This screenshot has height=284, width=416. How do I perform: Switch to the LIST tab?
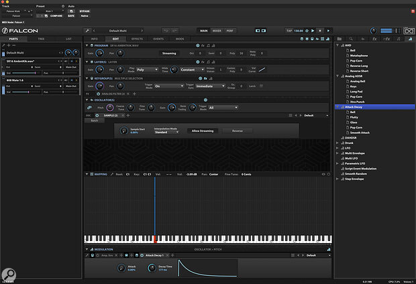[68, 39]
